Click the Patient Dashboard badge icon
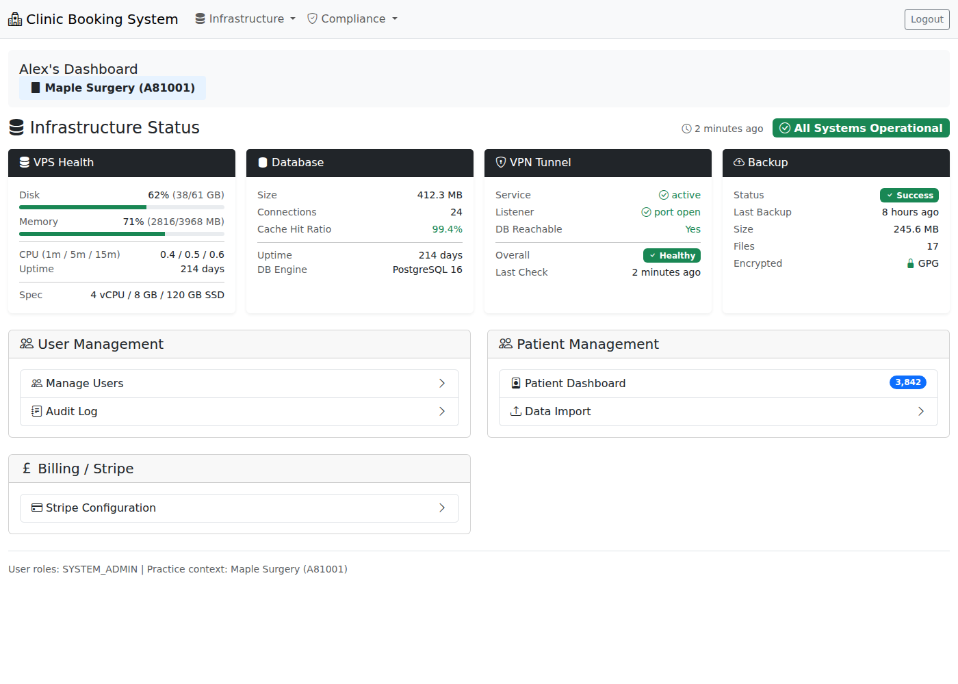 tap(516, 383)
